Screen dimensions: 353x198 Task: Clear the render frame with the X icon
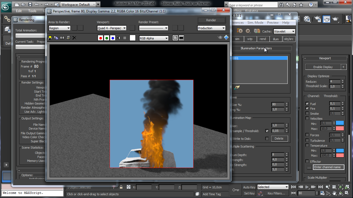[x=74, y=38]
